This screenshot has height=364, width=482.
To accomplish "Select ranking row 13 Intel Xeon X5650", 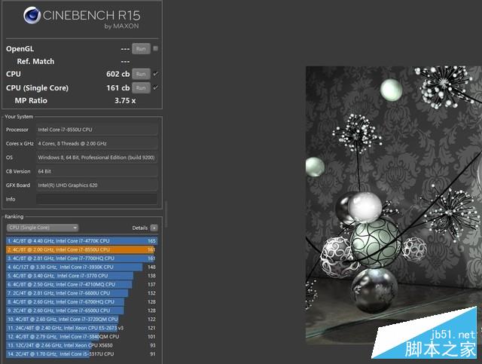I will (x=82, y=345).
